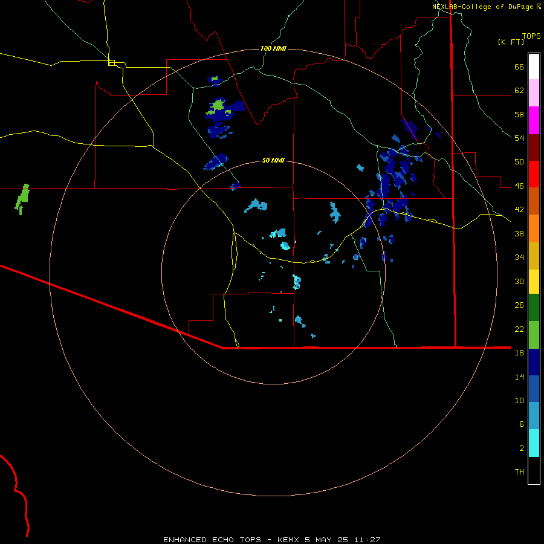Click the 100 NMI range ring label

pyautogui.click(x=273, y=48)
